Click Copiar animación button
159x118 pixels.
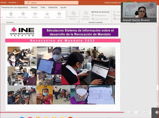coord(100,19)
